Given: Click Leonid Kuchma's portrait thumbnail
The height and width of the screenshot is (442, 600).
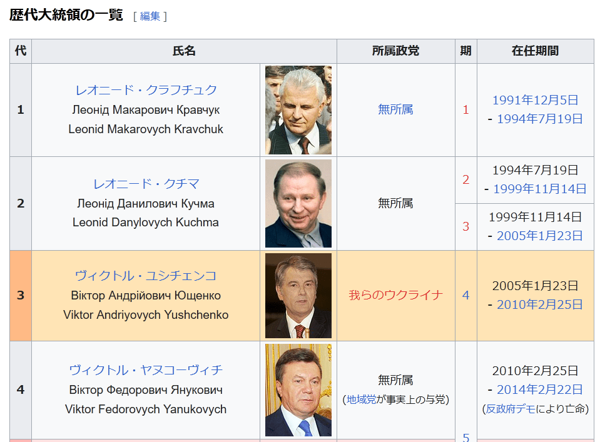Looking at the screenshot, I should click(x=298, y=203).
